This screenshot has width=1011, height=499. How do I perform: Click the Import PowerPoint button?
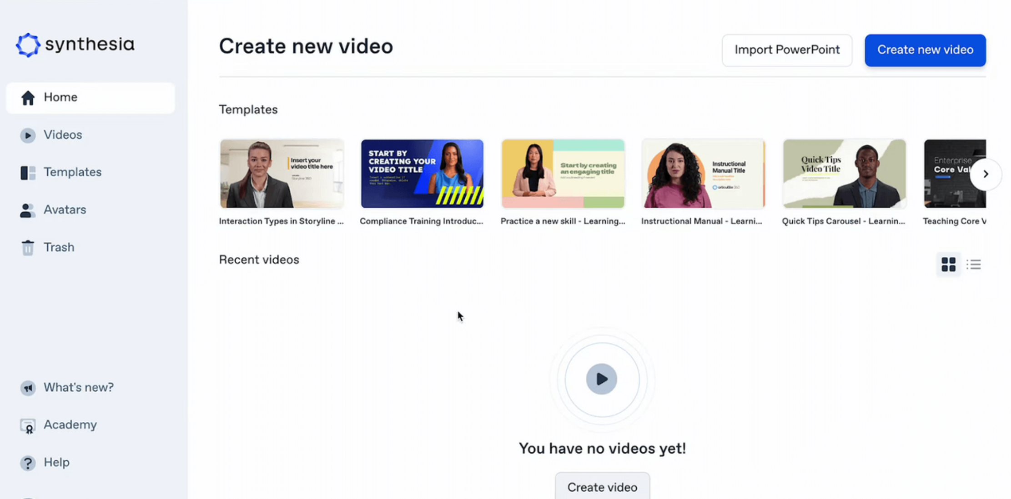pyautogui.click(x=787, y=50)
